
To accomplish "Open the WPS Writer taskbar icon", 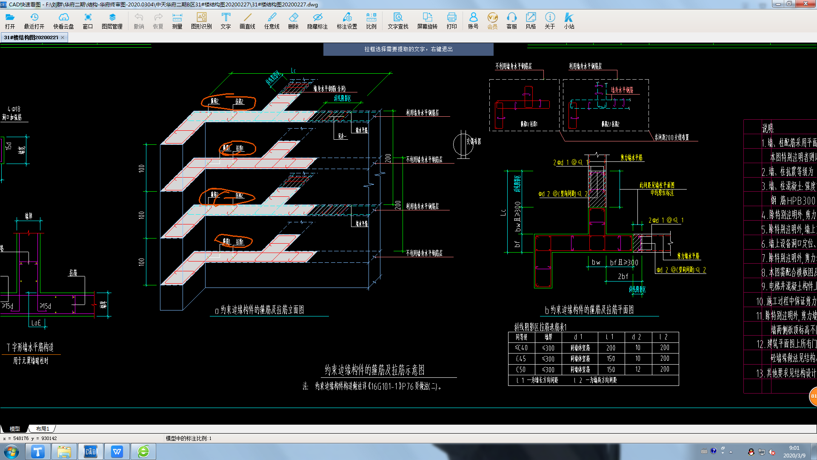I will click(x=117, y=451).
